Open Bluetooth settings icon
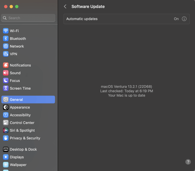This screenshot has width=195, height=171. (6, 39)
